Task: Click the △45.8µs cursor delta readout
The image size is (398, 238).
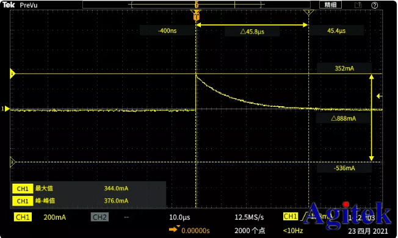Action: pyautogui.click(x=252, y=32)
